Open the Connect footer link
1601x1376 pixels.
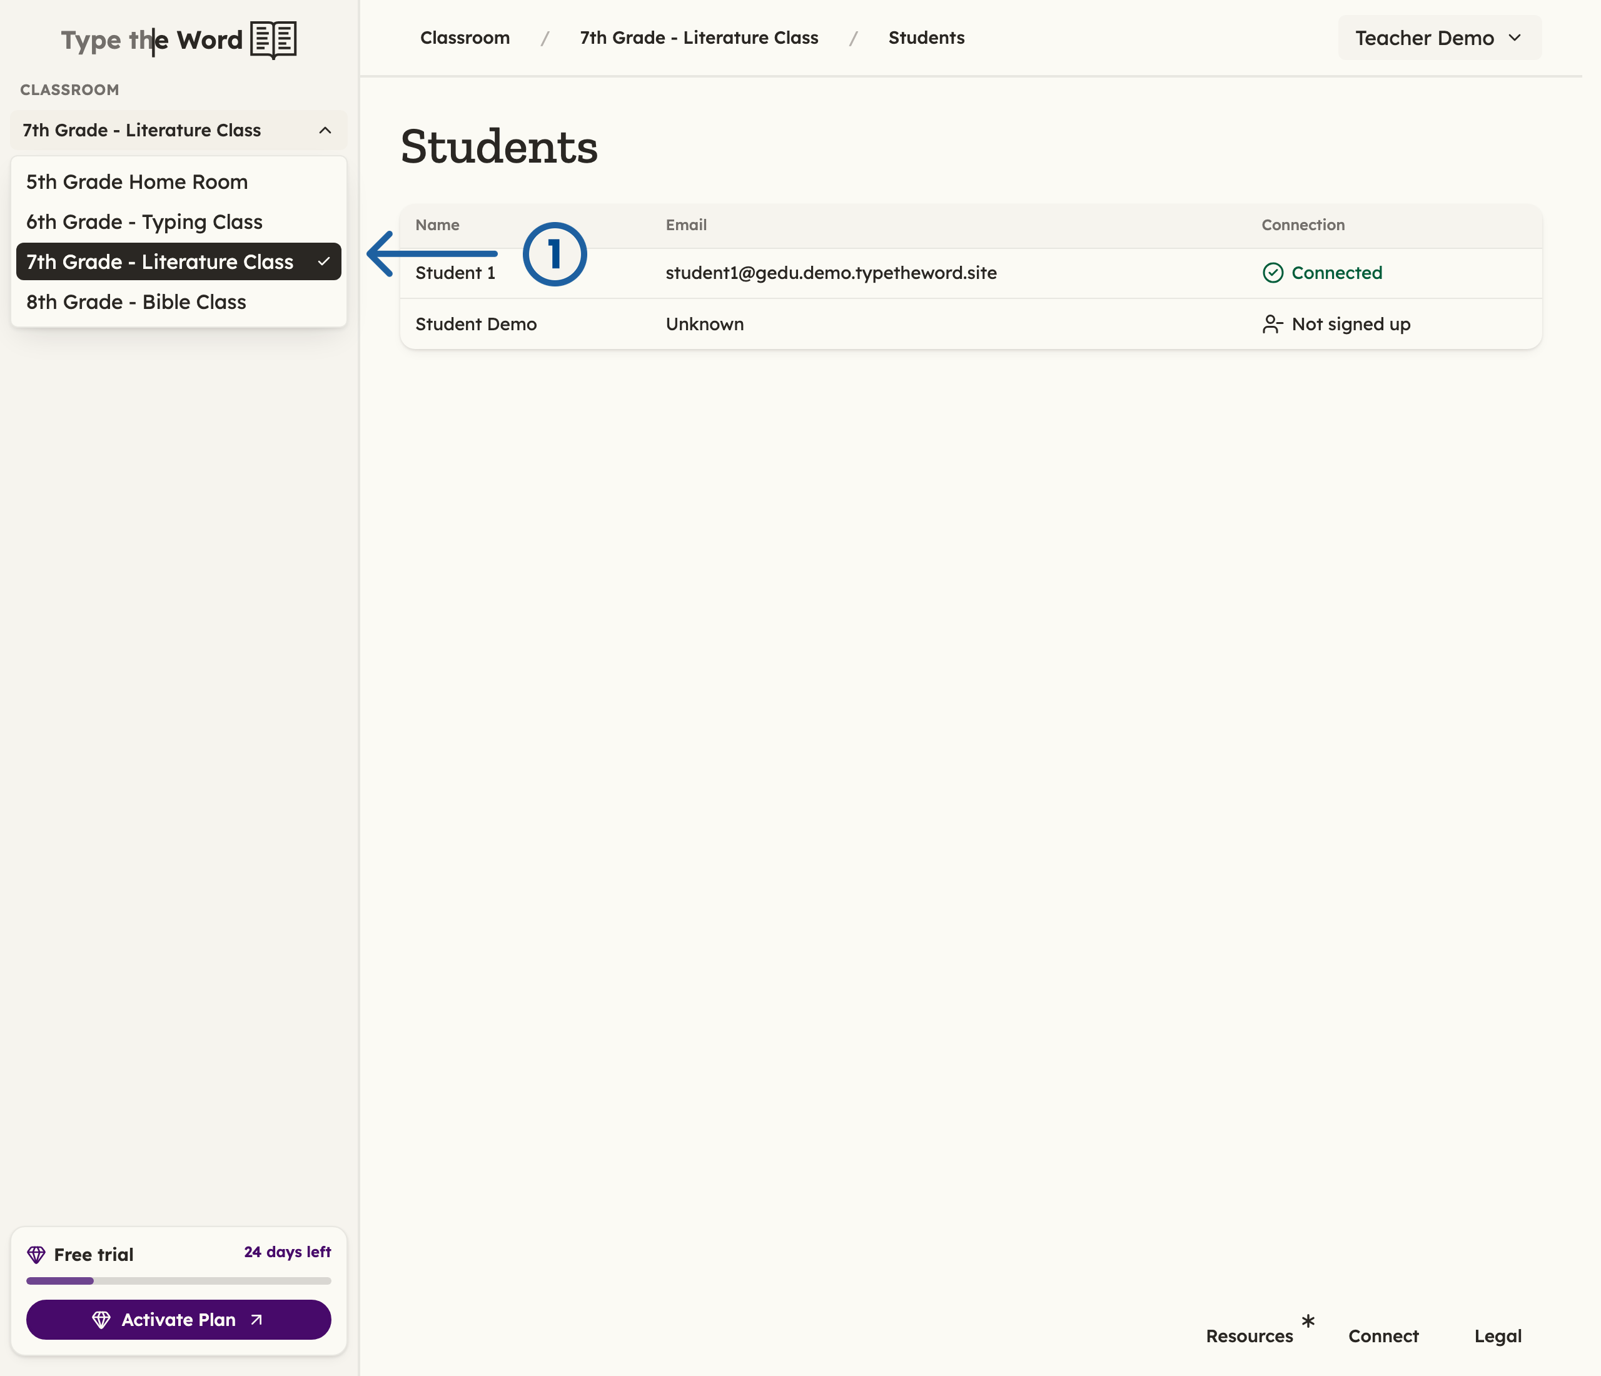pos(1383,1336)
